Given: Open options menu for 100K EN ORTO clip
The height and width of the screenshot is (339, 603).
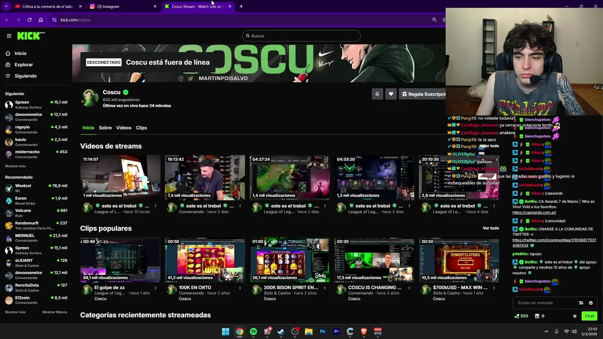Looking at the screenshot, I should 240,288.
